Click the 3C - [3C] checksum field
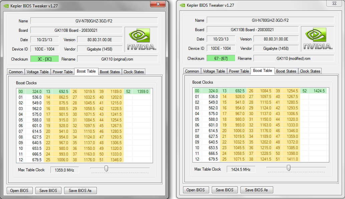This screenshot has width=345, height=199. (45, 59)
